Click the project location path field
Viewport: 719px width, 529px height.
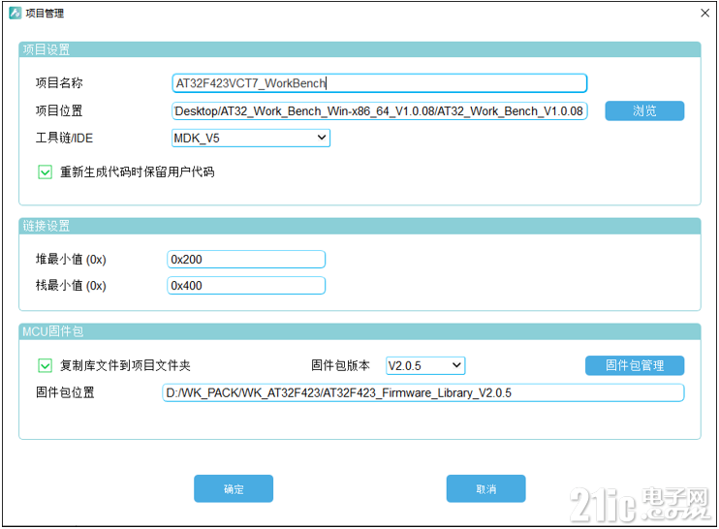(x=379, y=110)
